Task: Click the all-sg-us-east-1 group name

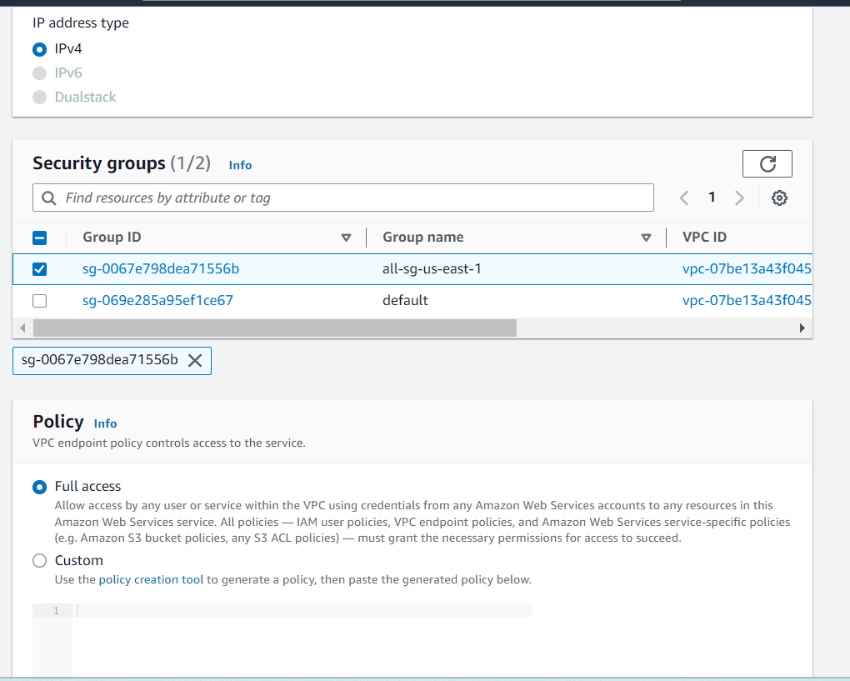Action: click(x=432, y=269)
